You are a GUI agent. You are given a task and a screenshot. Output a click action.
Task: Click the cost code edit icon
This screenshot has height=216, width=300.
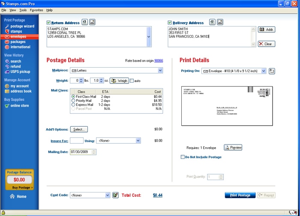tap(116, 195)
